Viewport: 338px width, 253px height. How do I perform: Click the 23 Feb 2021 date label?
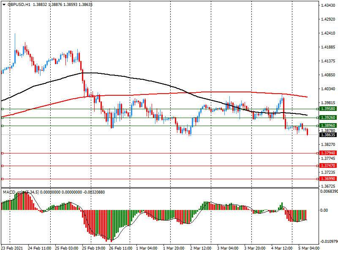coord(12,248)
